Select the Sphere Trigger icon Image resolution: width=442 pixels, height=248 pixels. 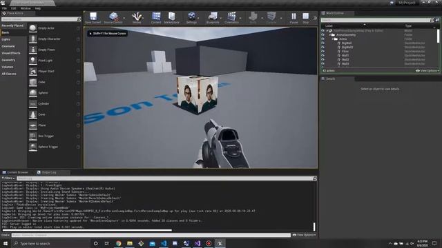coord(33,147)
